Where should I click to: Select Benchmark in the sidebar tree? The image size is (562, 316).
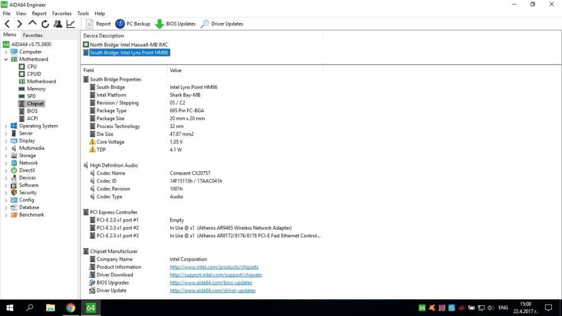tap(31, 215)
